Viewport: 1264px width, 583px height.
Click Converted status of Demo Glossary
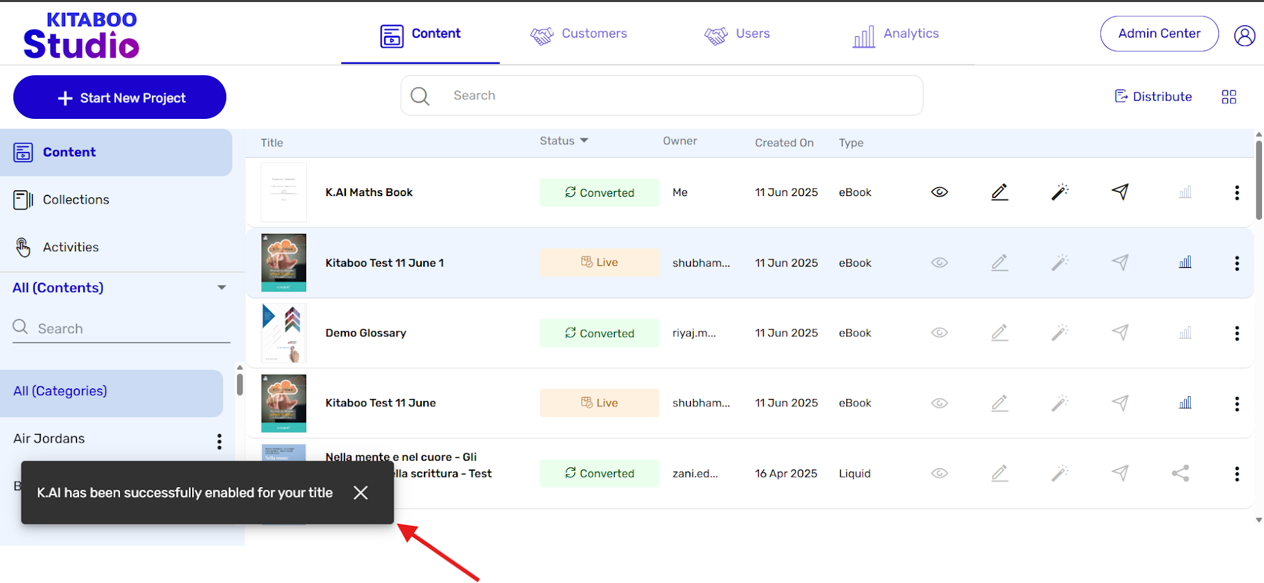[x=599, y=333]
